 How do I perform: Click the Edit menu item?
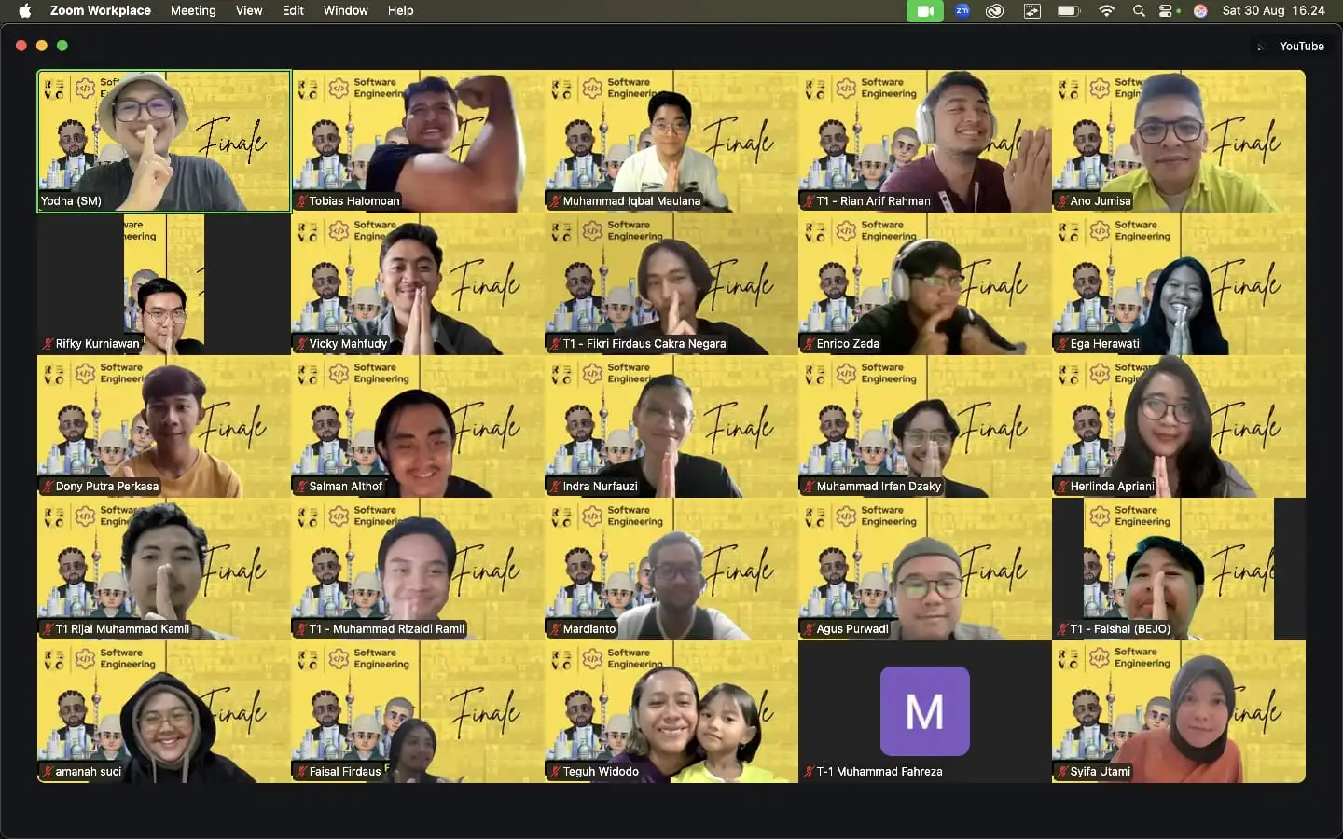tap(293, 11)
